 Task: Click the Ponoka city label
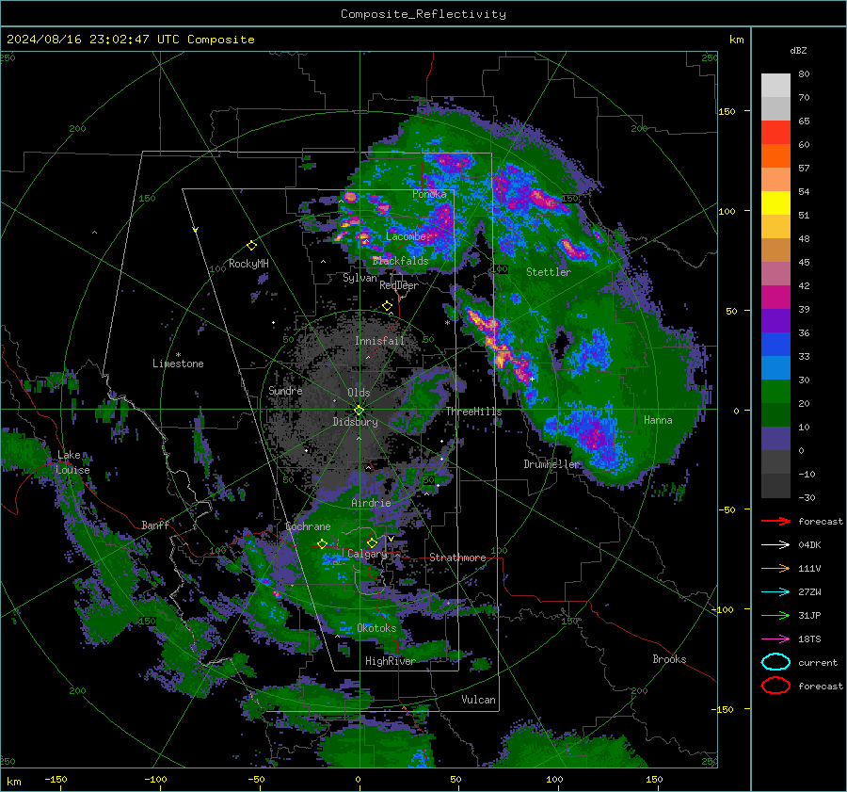click(429, 194)
